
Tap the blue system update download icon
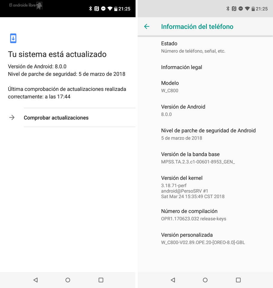click(13, 38)
